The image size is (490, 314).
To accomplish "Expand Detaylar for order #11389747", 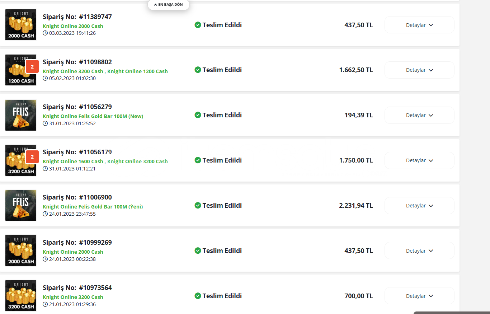I will (x=419, y=25).
